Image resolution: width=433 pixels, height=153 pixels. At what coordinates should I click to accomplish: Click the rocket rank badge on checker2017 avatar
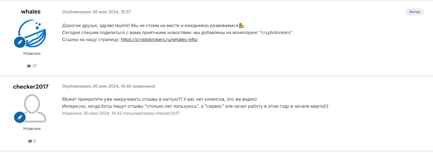[20, 117]
